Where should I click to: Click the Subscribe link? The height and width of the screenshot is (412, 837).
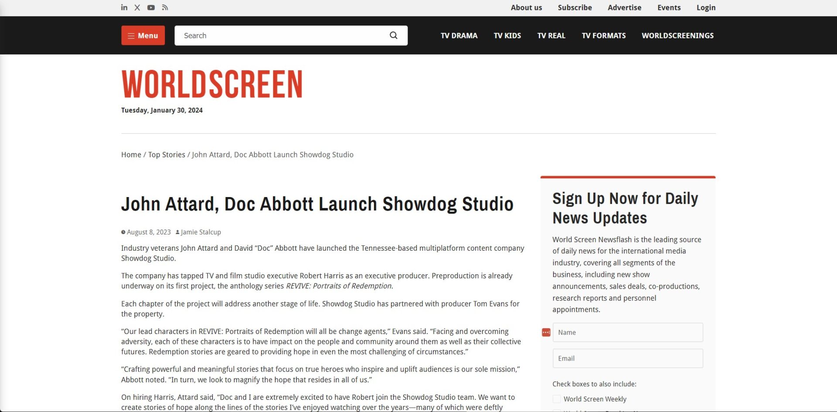point(575,7)
